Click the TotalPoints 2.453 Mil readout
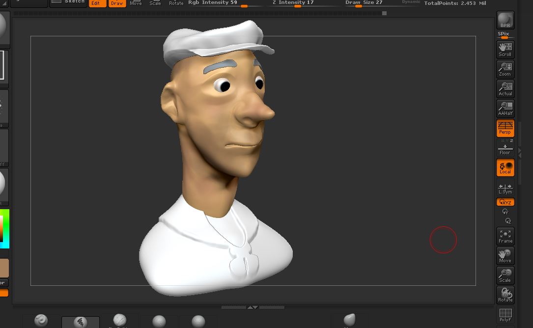The height and width of the screenshot is (328, 533). pyautogui.click(x=455, y=3)
